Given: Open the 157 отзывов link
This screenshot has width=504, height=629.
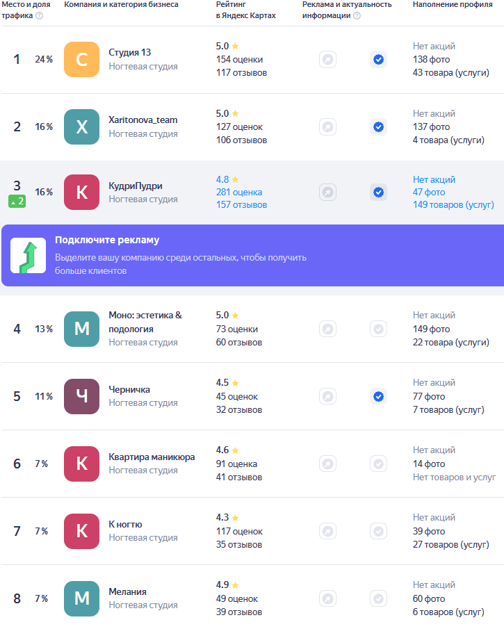Looking at the screenshot, I should [x=241, y=204].
